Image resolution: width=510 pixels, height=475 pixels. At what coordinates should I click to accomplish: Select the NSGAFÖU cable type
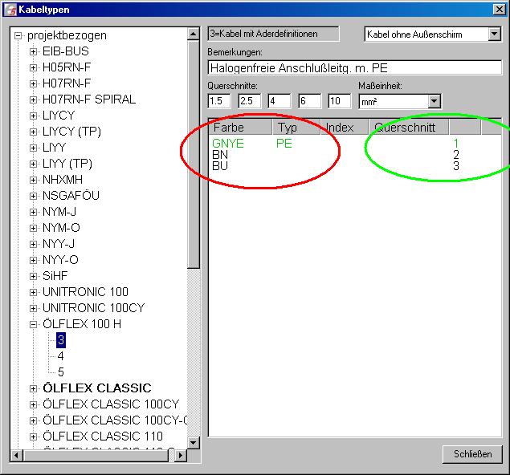[x=71, y=196]
